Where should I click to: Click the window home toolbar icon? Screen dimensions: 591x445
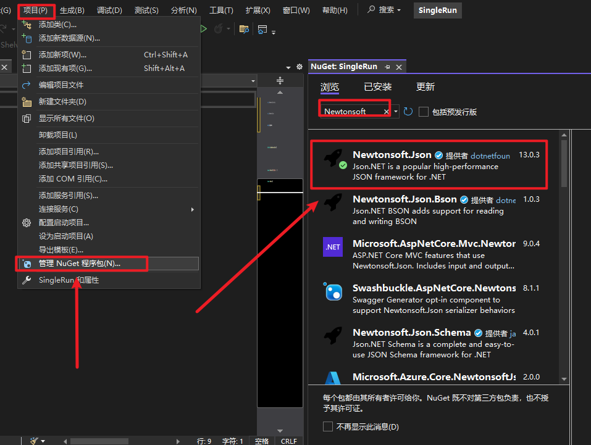(262, 29)
